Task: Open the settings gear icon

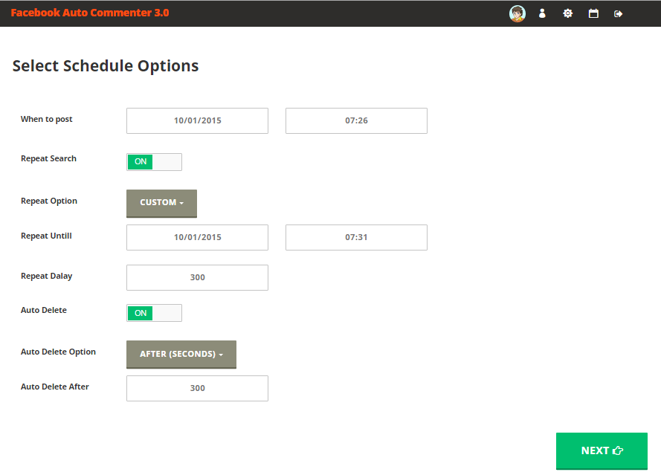Action: pyautogui.click(x=567, y=13)
